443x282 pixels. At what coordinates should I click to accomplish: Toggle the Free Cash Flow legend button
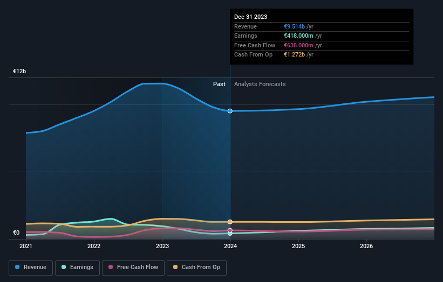click(133, 267)
